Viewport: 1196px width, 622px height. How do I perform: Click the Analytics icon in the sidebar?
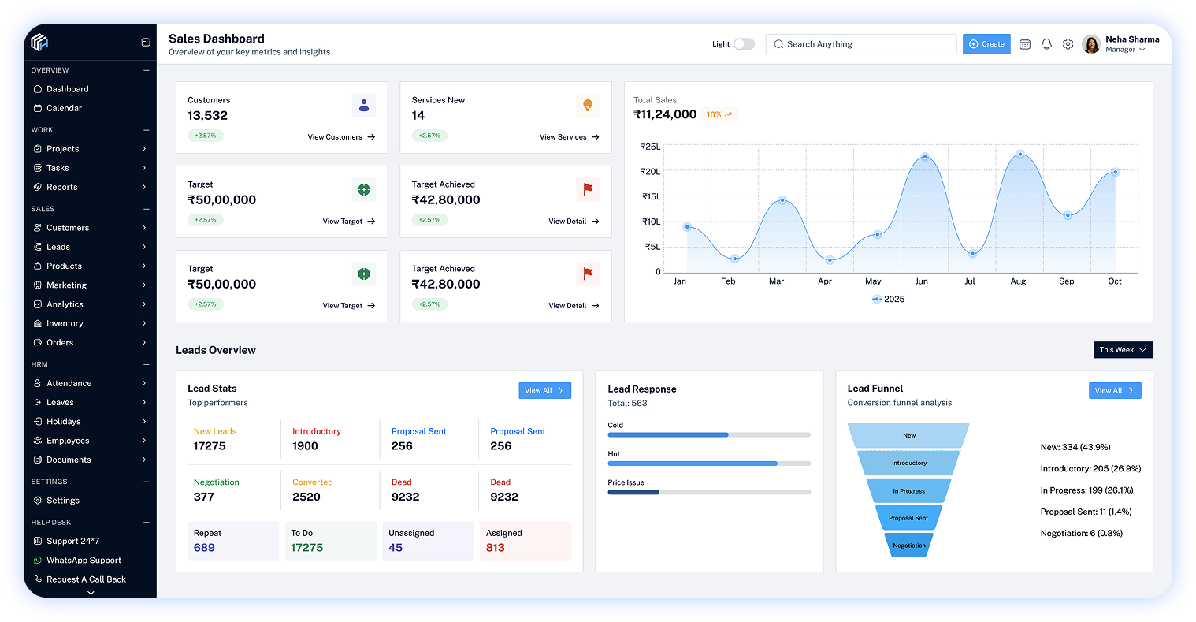[x=38, y=304]
